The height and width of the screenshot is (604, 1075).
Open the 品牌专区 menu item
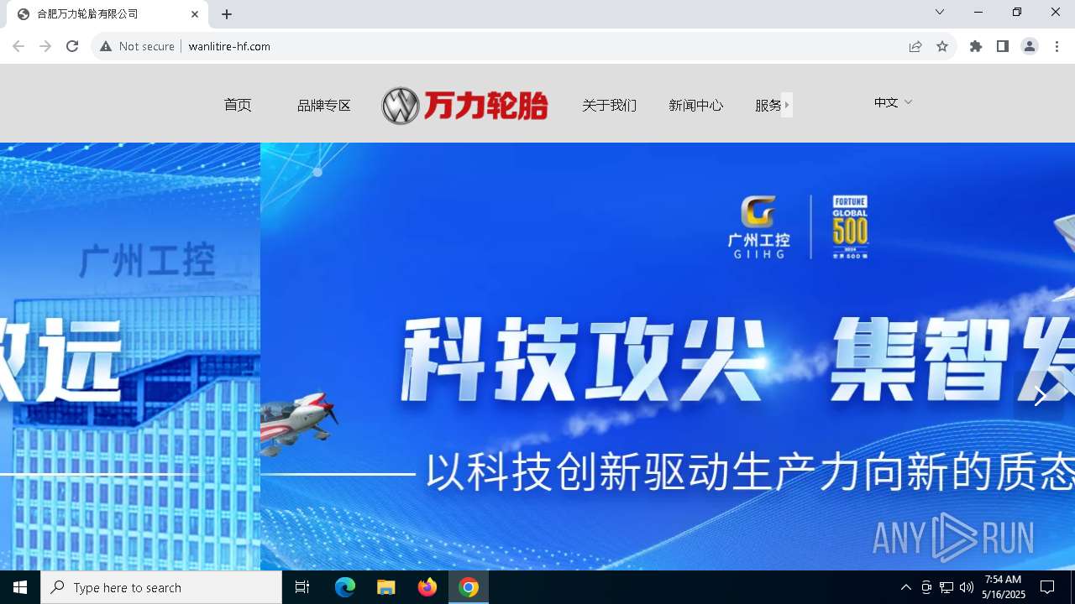tap(324, 105)
